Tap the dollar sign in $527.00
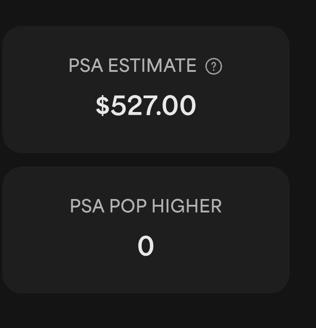The image size is (316, 328). pyautogui.click(x=103, y=106)
